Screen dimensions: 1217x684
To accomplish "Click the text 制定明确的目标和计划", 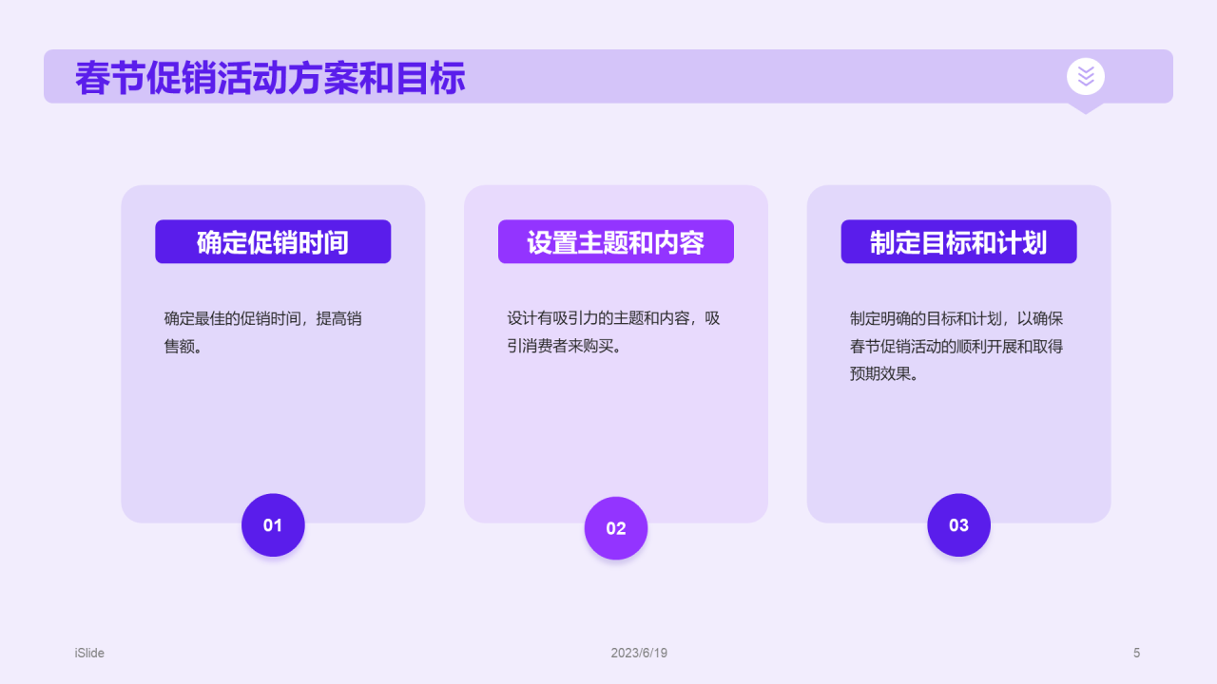I will click(x=929, y=318).
